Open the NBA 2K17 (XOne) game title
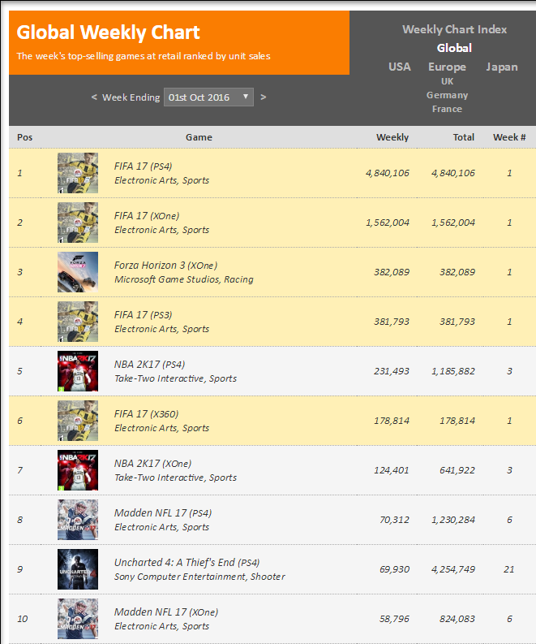Image resolution: width=536 pixels, height=644 pixels. 153,464
